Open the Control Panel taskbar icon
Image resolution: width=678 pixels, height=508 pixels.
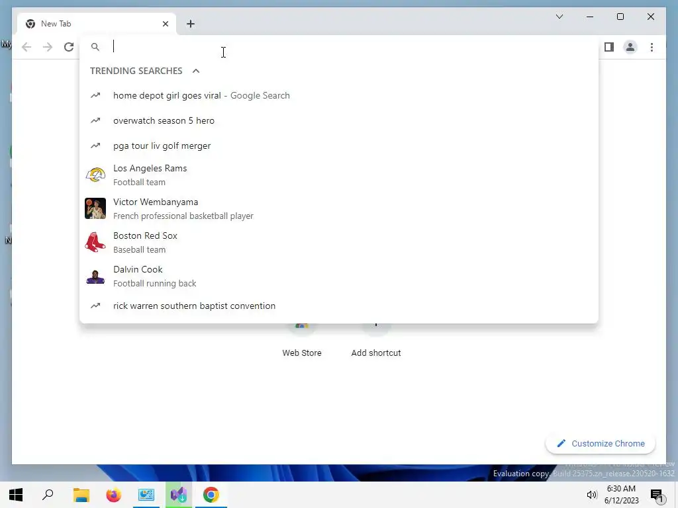[x=146, y=495]
